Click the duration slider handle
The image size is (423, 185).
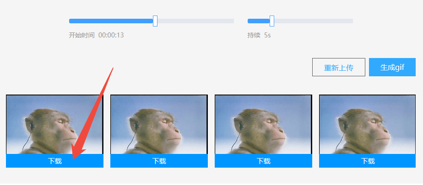point(272,21)
